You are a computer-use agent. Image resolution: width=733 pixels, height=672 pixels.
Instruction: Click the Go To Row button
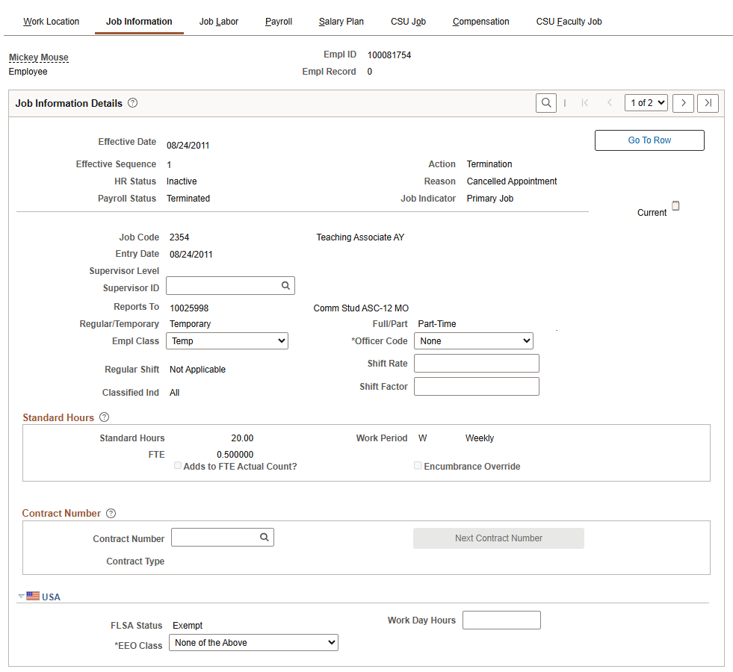coord(649,140)
